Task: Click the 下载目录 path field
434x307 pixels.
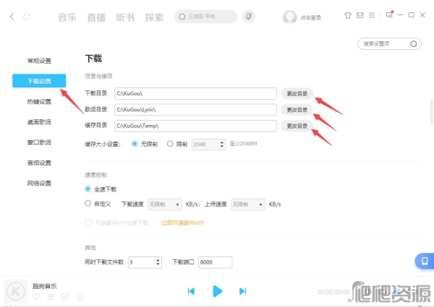Action: coord(195,93)
